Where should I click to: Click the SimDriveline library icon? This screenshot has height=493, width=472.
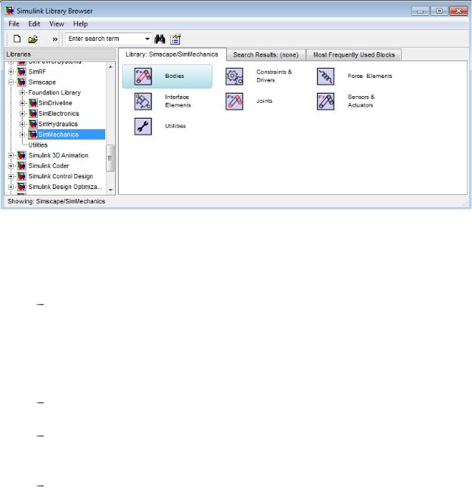pos(33,103)
